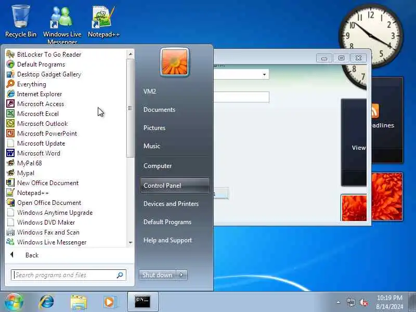Open Default Programs in right pane
Viewport: 416px width, 312px height.
tap(167, 222)
